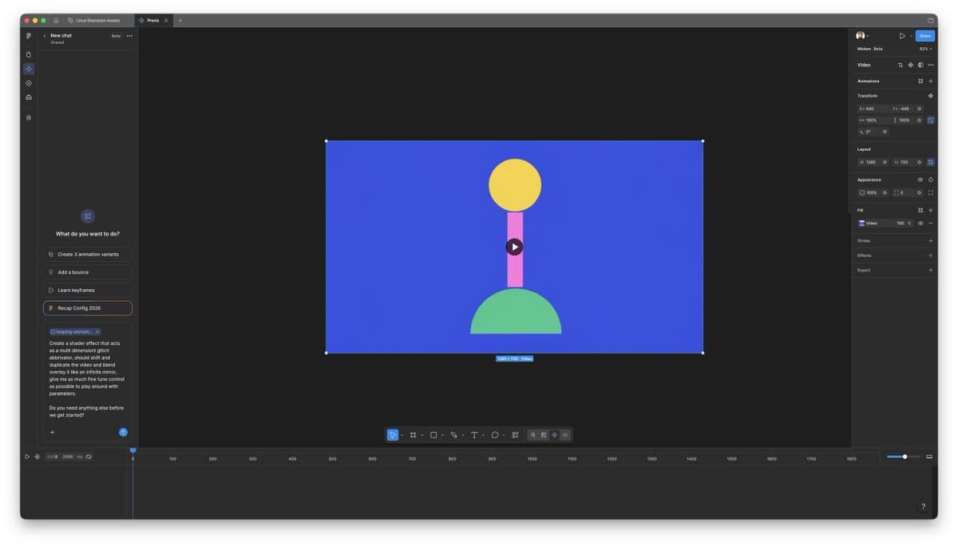Viewport: 958px width, 546px height.
Task: Open chat panel more options dots
Action: point(129,36)
